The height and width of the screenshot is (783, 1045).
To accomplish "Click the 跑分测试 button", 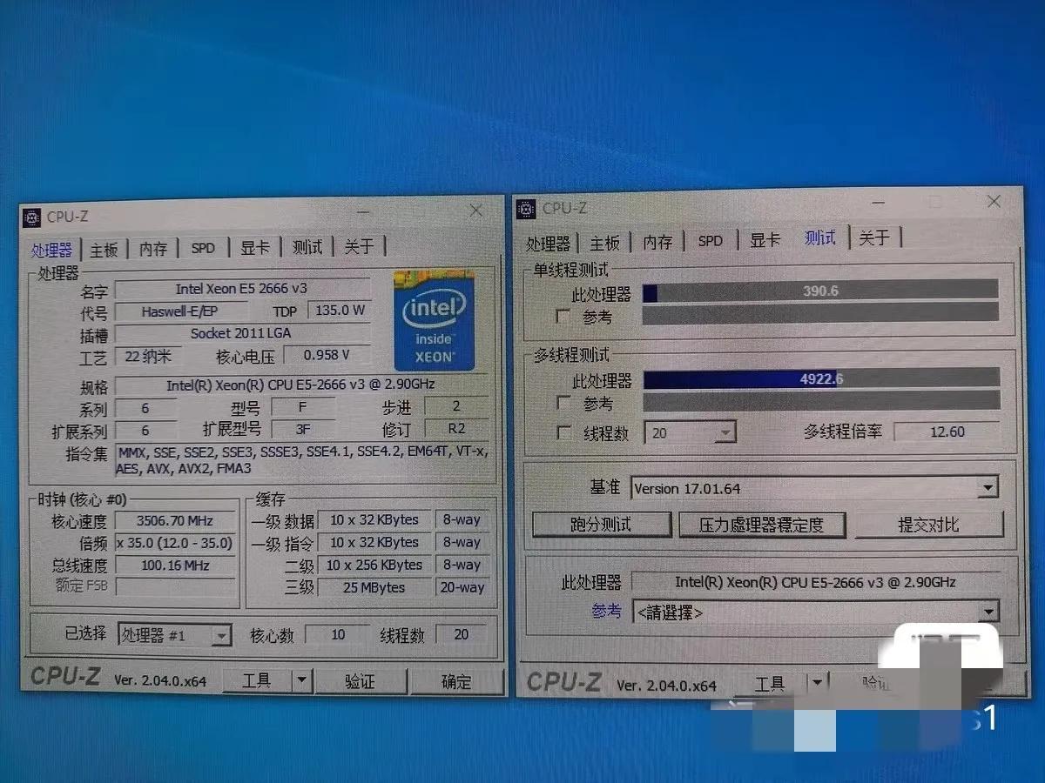I will click(602, 525).
